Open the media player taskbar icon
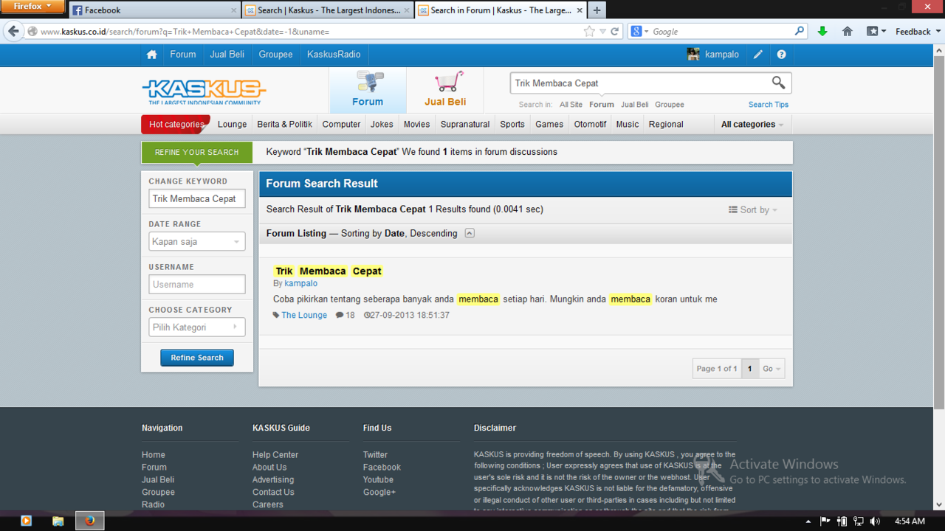 26,521
